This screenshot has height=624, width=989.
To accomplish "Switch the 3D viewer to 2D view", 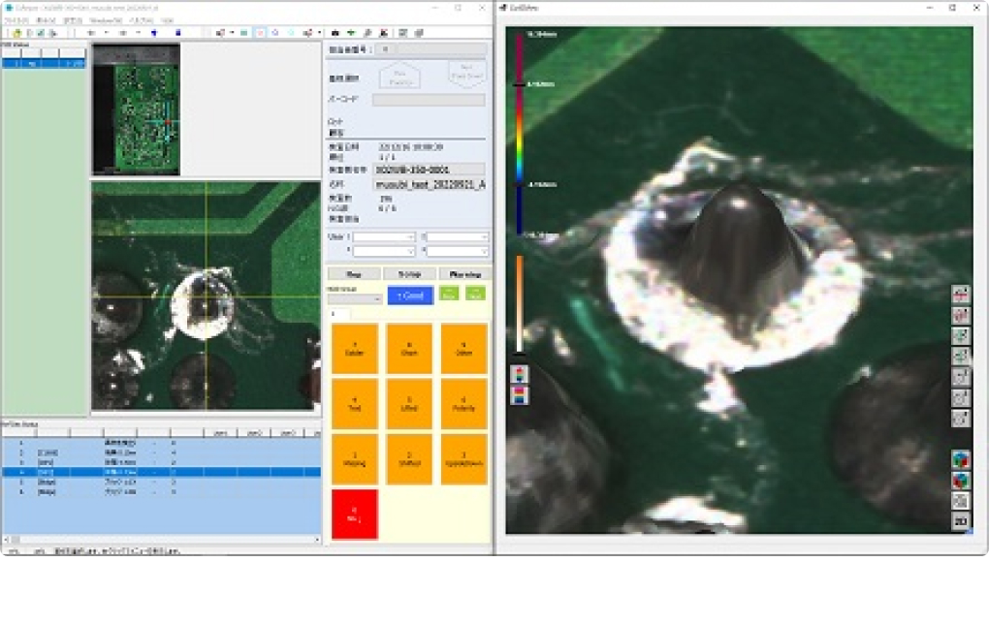I will pos(960,521).
